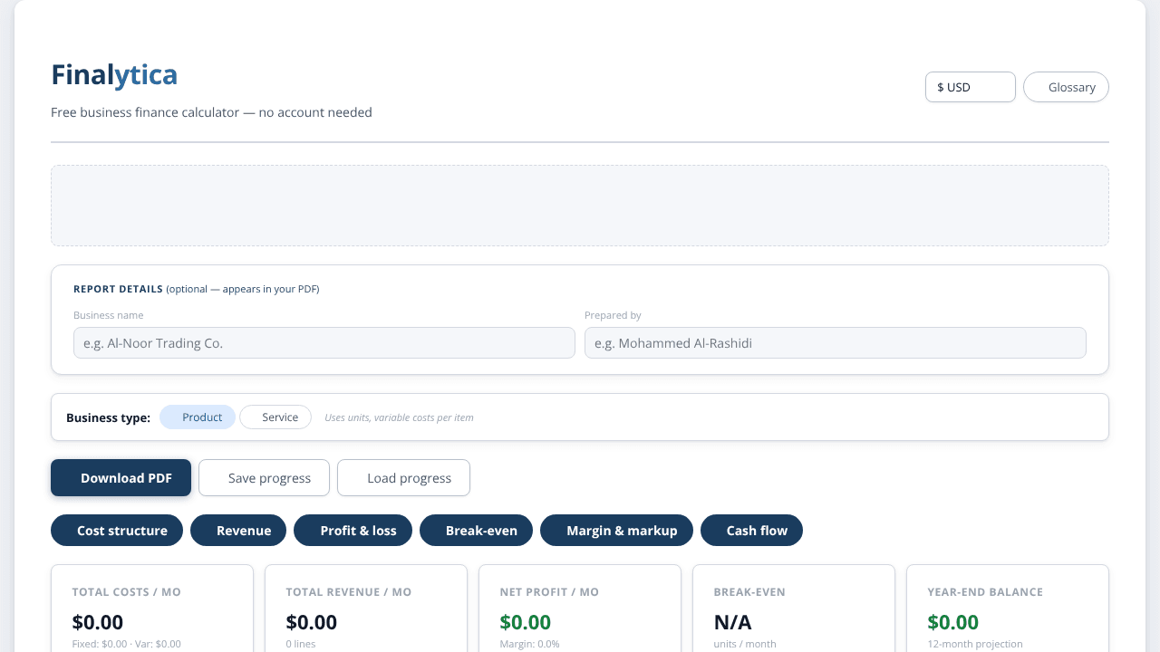Click the empty dashed banner area
Viewport: 1160px width, 652px height.
(x=580, y=206)
